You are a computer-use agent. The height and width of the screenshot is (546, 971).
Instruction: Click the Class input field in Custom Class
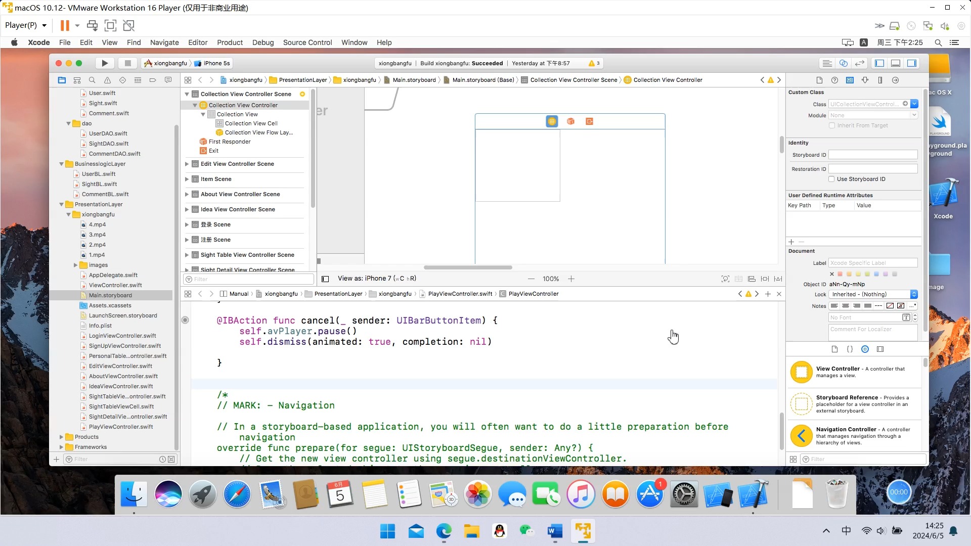[864, 104]
